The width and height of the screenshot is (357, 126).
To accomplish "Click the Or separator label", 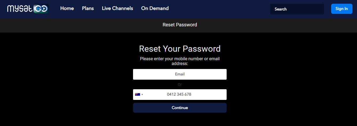I will coord(180,84).
